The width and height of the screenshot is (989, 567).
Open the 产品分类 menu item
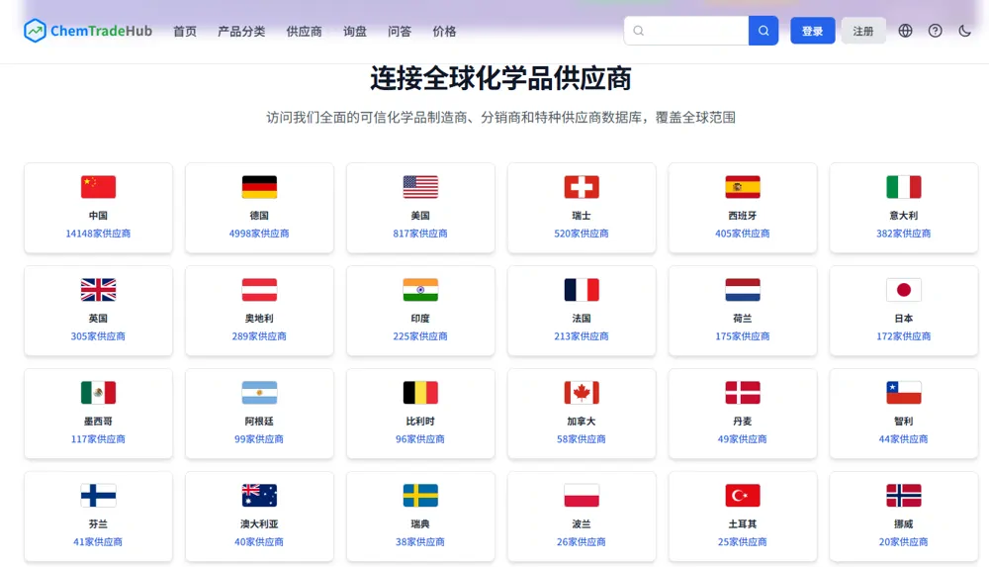coord(241,32)
